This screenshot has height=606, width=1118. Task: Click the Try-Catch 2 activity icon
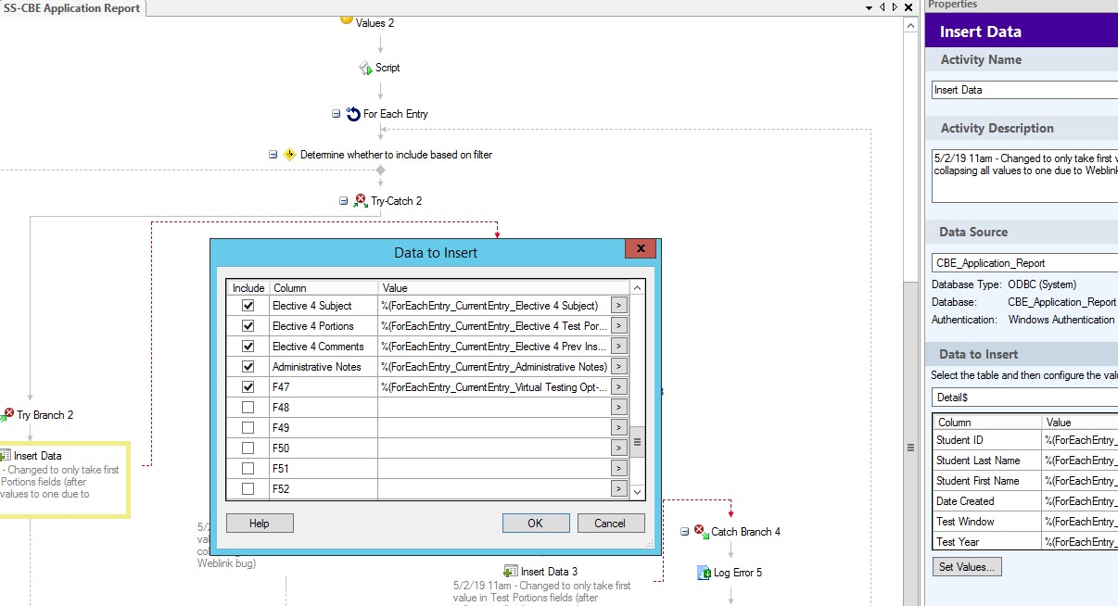pos(361,201)
